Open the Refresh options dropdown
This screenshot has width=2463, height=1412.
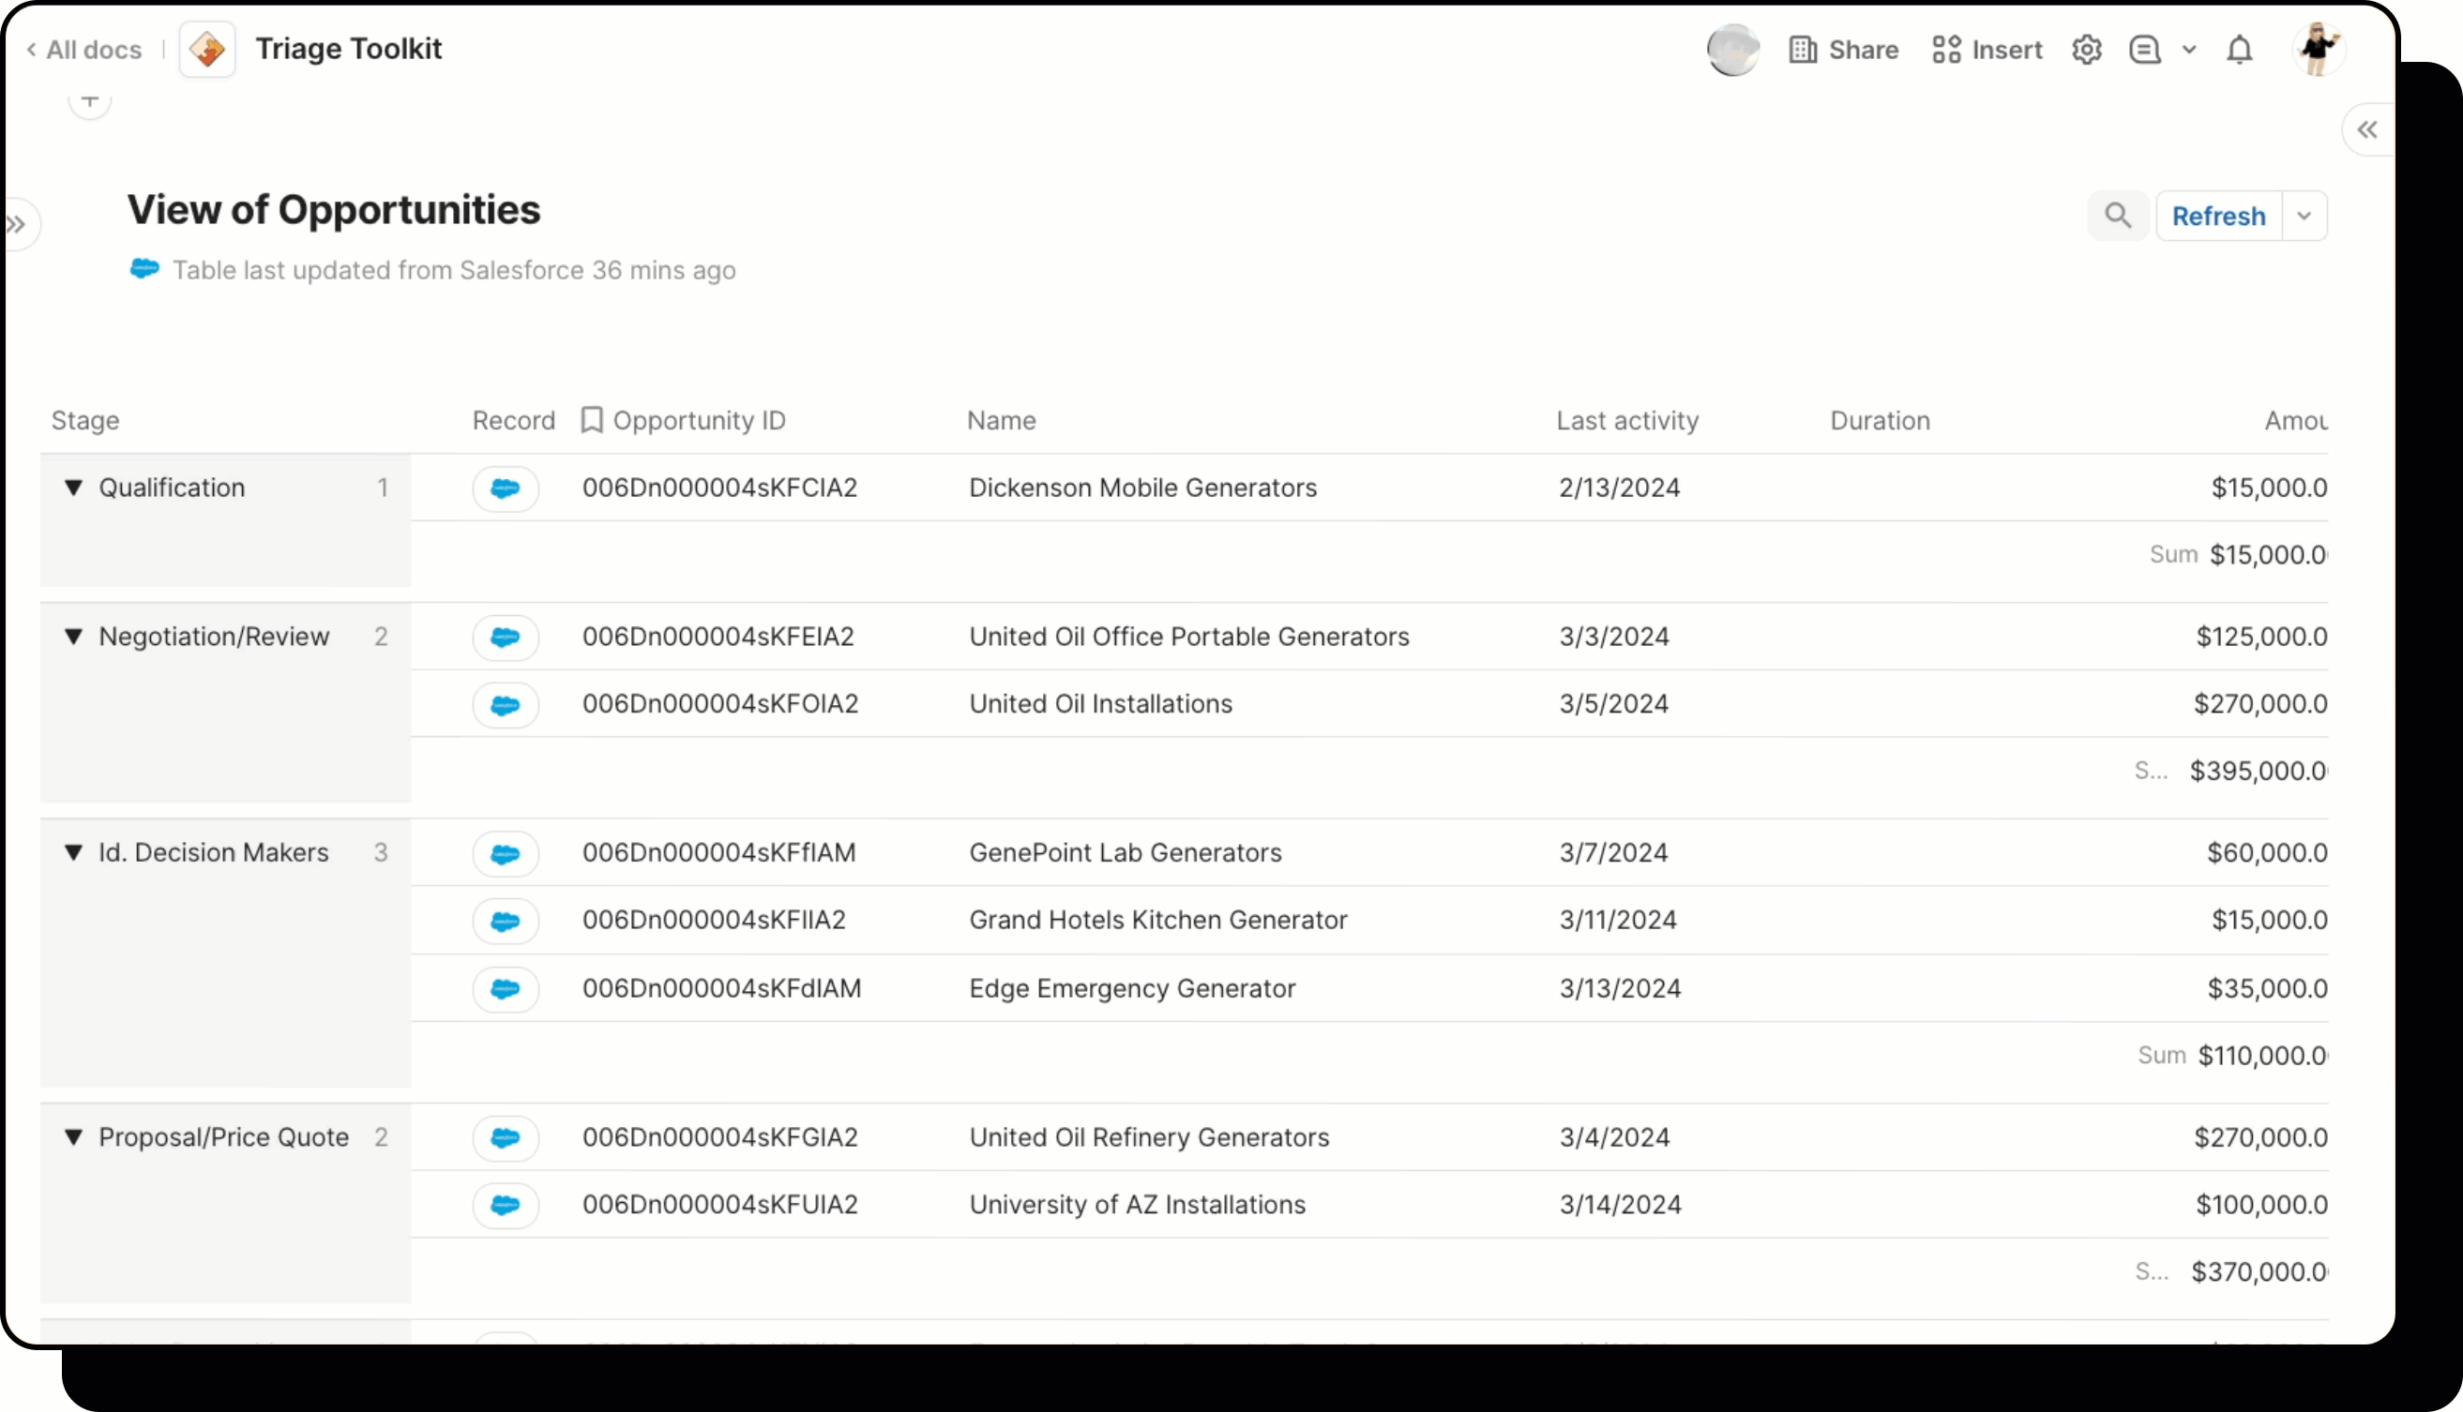2304,216
